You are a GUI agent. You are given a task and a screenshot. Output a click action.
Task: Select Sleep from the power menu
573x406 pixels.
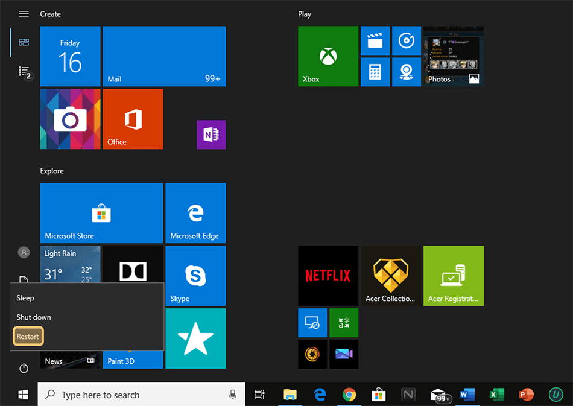[87, 298]
